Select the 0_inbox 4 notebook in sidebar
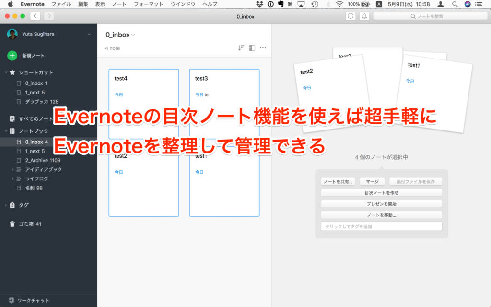 point(48,142)
